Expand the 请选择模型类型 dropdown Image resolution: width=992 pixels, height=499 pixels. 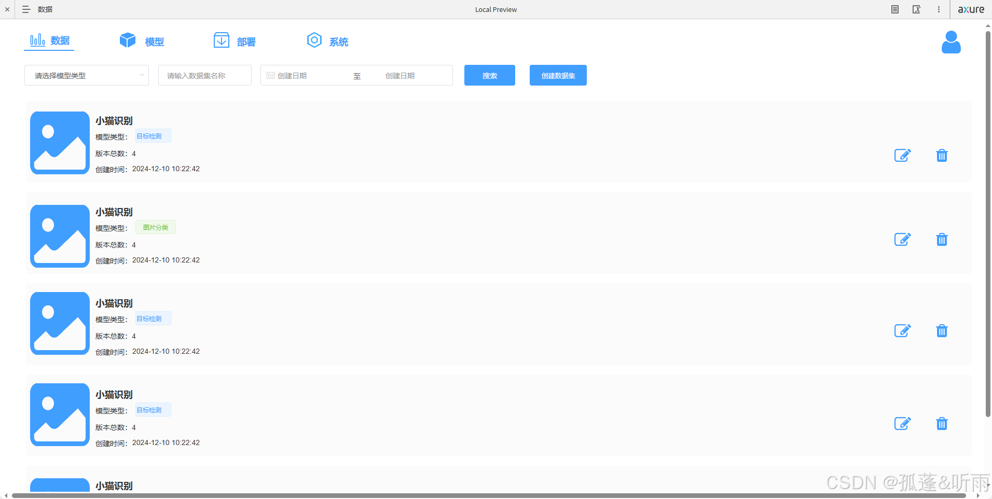[87, 75]
